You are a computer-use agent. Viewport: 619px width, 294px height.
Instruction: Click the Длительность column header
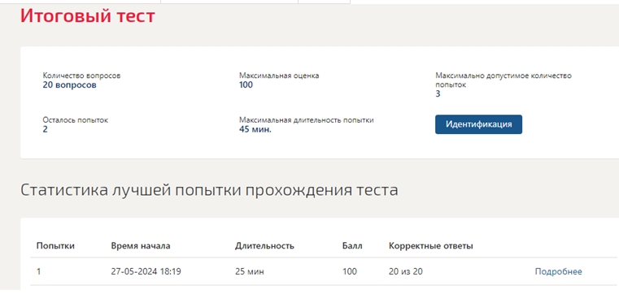264,246
